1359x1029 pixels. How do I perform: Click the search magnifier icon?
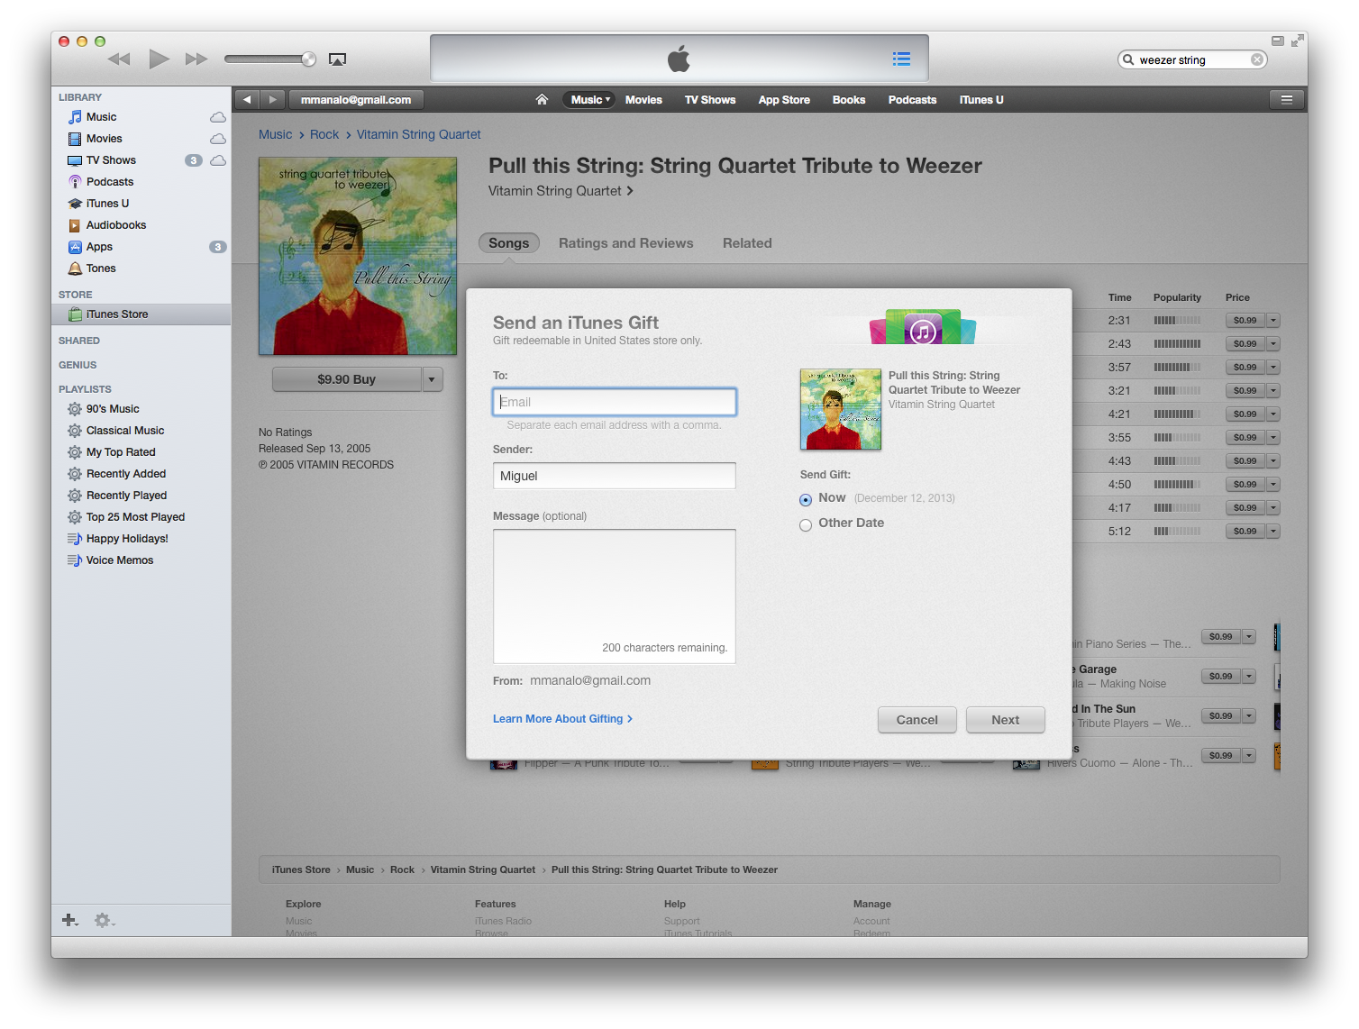(1128, 59)
